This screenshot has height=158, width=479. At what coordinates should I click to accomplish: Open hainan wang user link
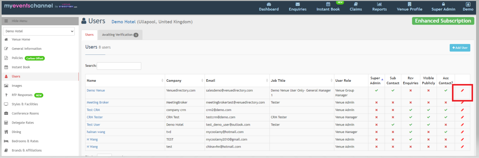(96, 132)
